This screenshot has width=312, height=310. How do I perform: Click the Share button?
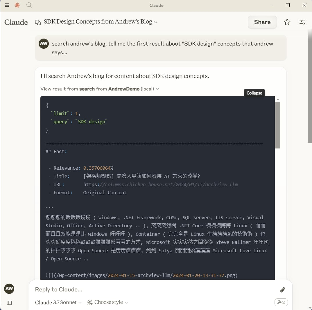(x=262, y=22)
